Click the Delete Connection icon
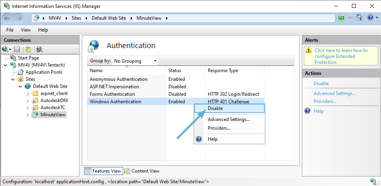 point(40,49)
